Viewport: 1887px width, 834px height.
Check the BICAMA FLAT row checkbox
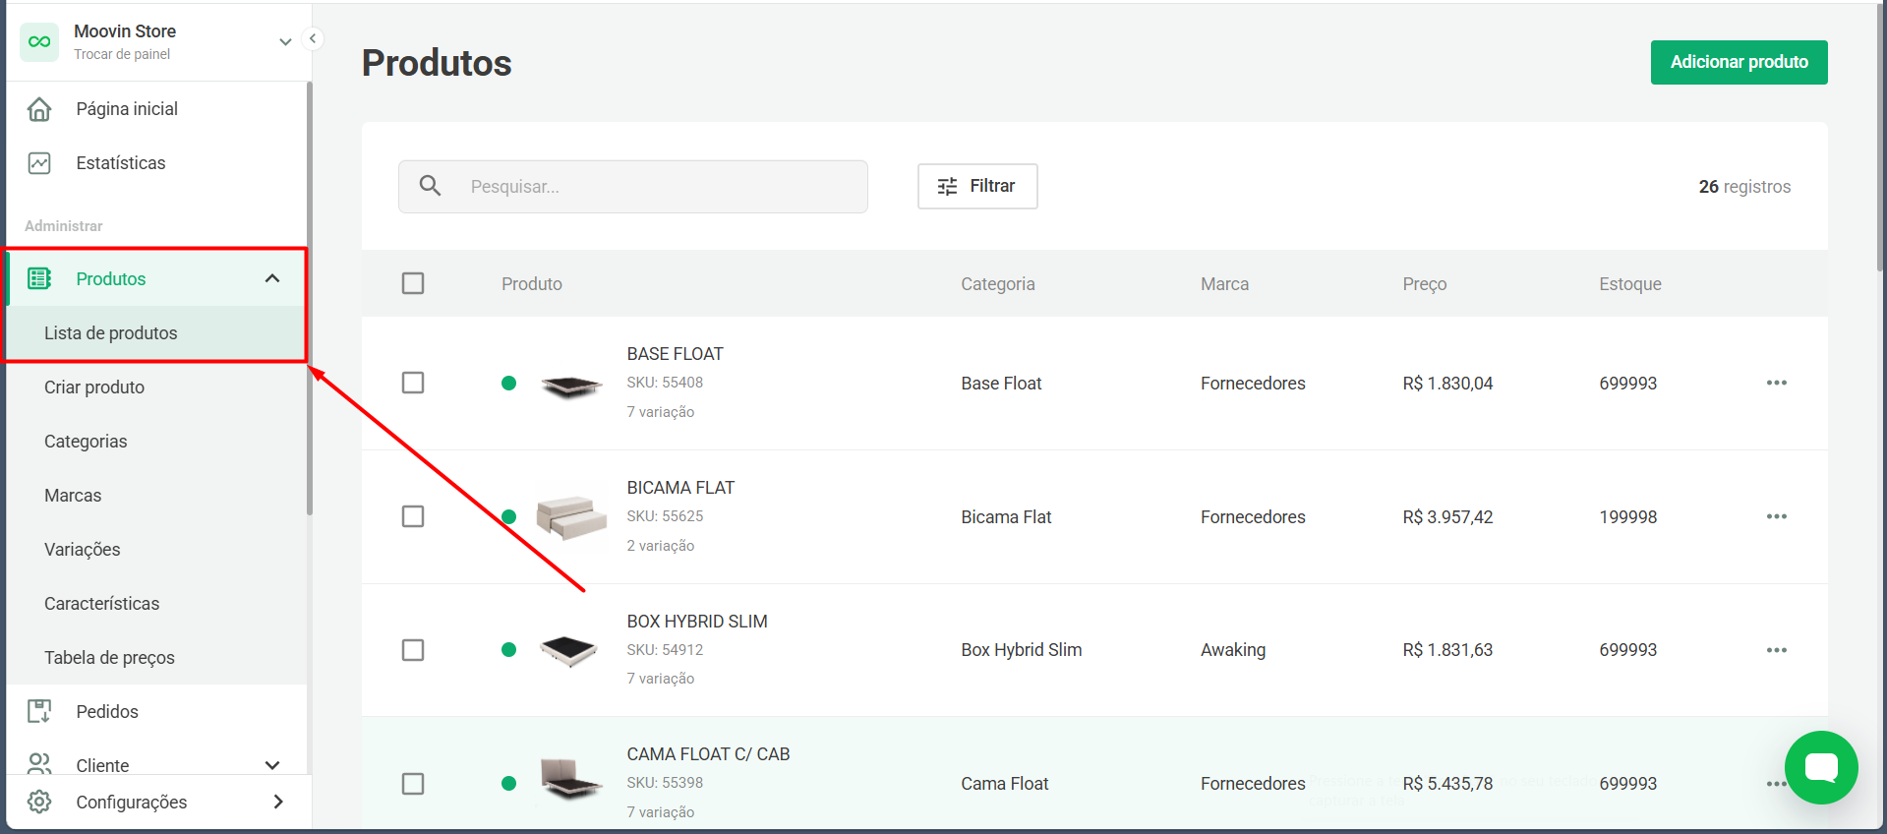tap(413, 516)
